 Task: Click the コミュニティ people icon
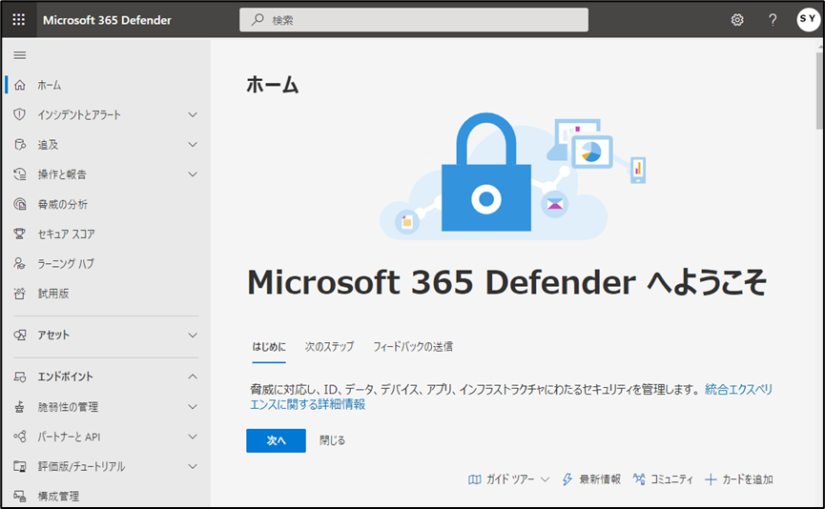[x=639, y=479]
